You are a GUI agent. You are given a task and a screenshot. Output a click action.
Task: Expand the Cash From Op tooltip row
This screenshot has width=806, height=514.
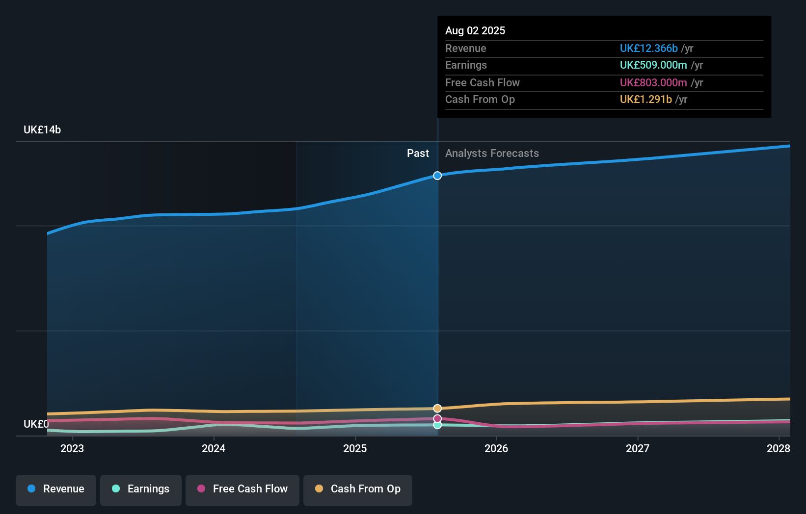[x=480, y=99]
